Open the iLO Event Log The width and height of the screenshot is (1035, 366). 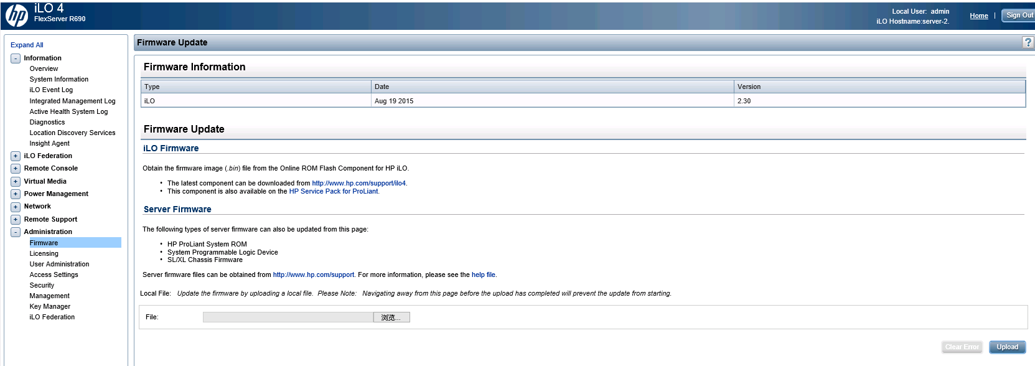pyautogui.click(x=51, y=90)
